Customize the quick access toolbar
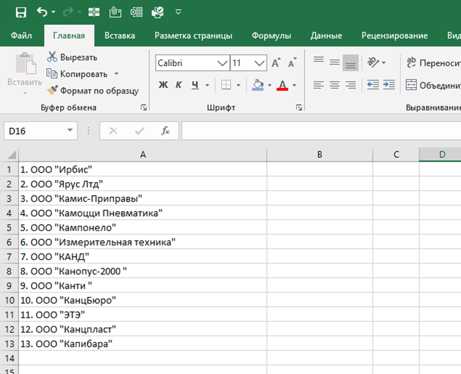461x374 pixels. (178, 12)
